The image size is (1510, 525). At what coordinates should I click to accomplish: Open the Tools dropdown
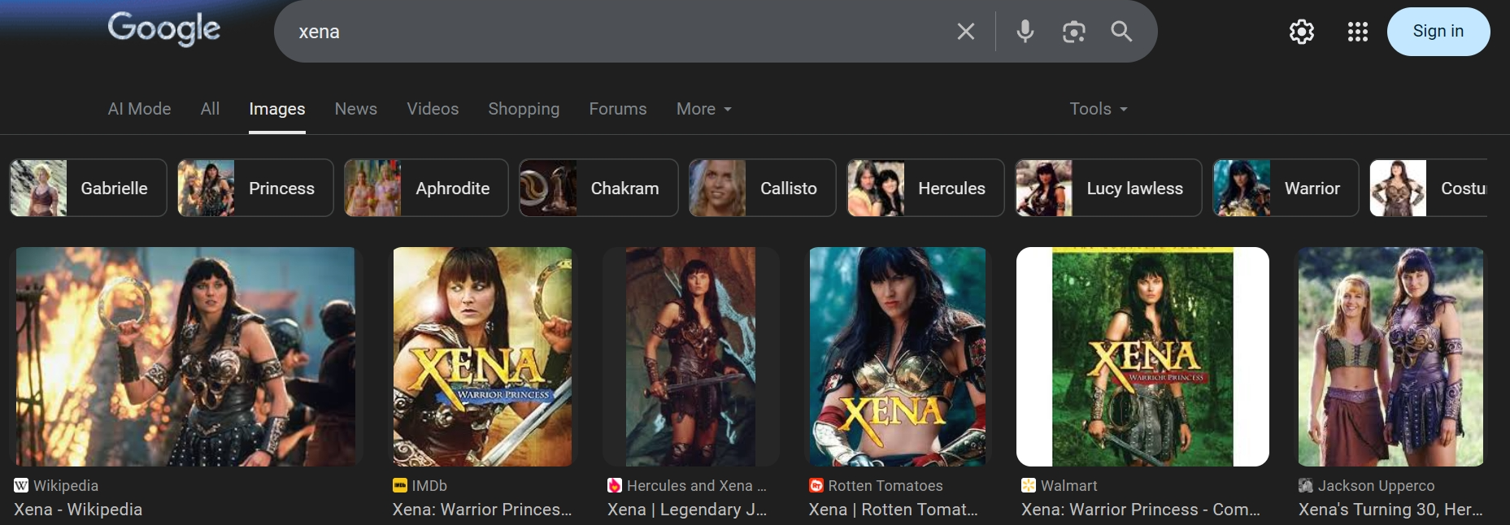(x=1099, y=109)
